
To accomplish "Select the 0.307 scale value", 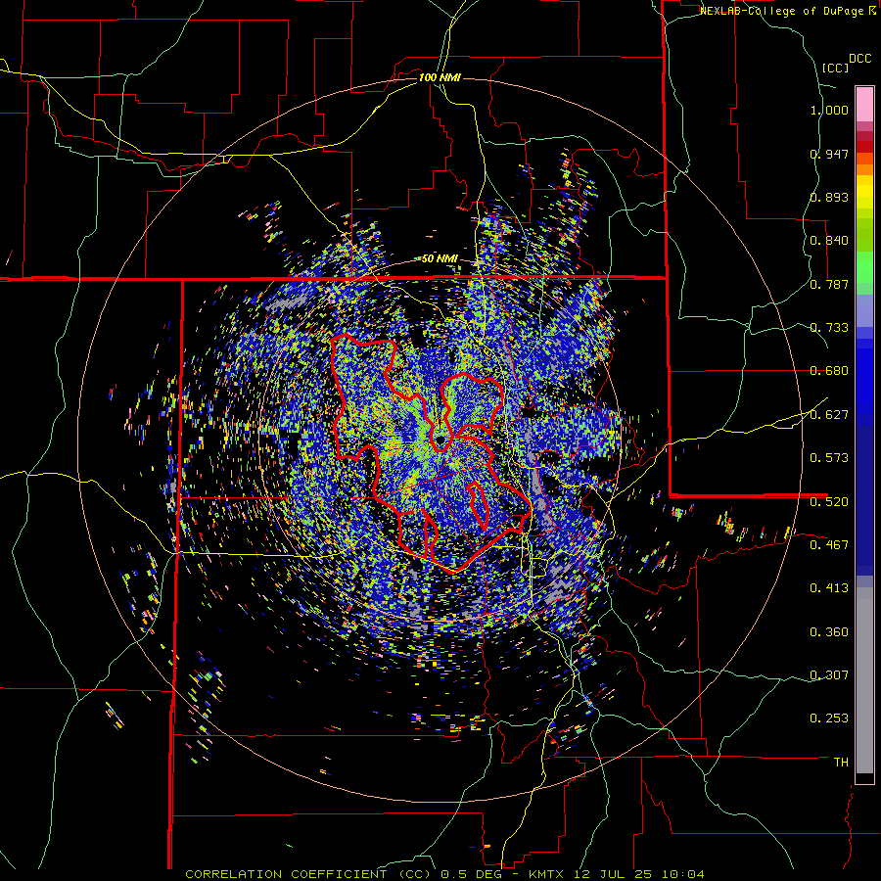I will point(829,674).
